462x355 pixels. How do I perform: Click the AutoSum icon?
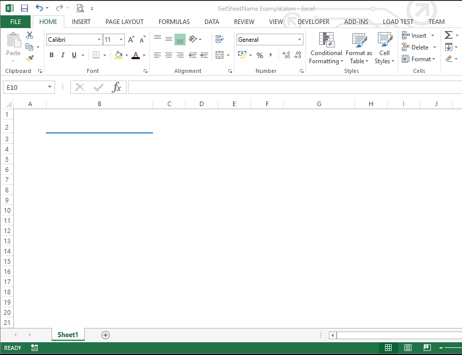click(x=448, y=35)
